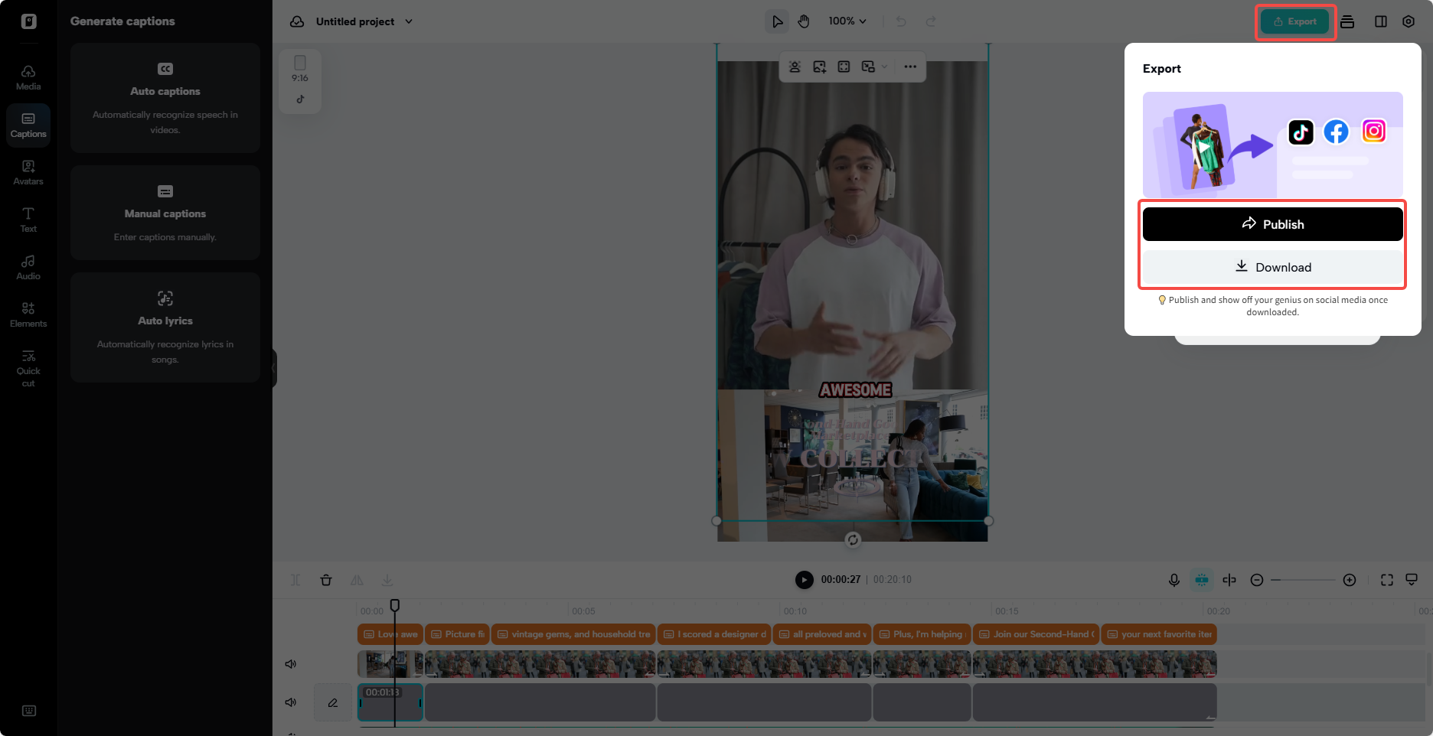Split the clip using the split icon
Viewport: 1433px width, 736px height.
(x=295, y=580)
